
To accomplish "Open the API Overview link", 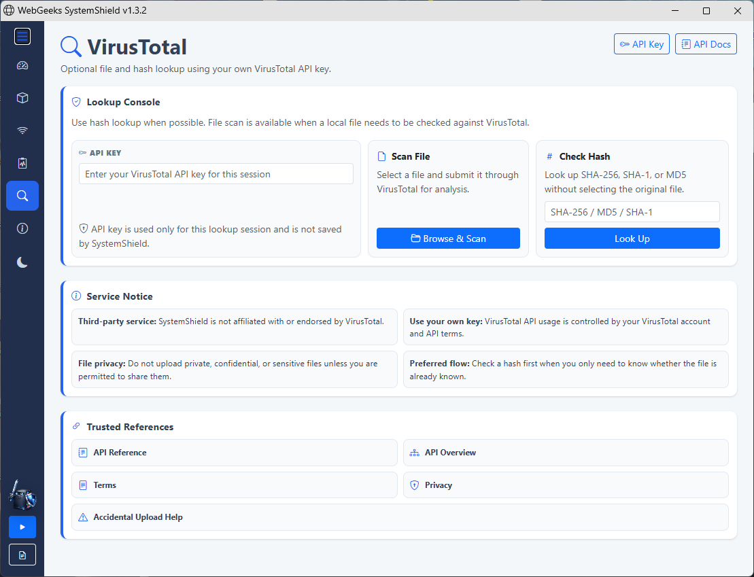I will [x=566, y=453].
